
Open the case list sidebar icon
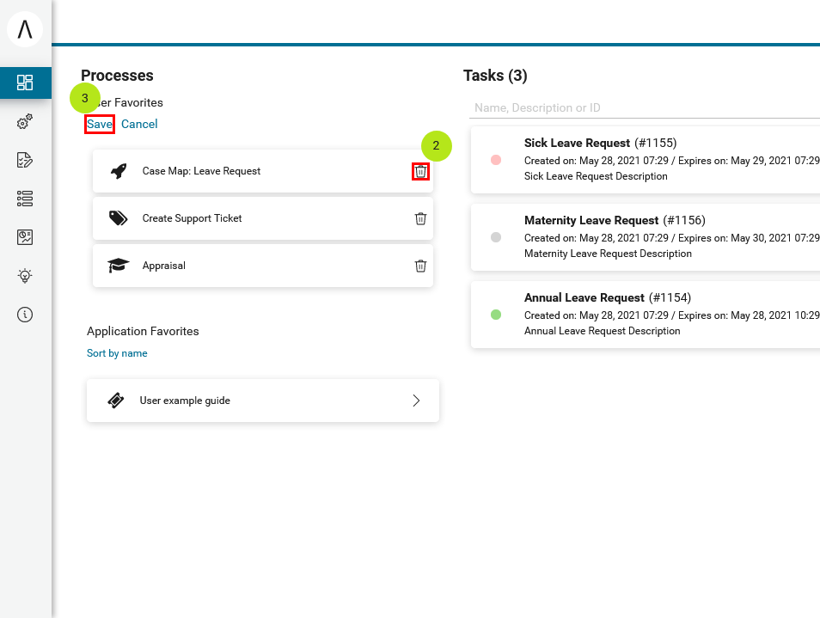(25, 199)
